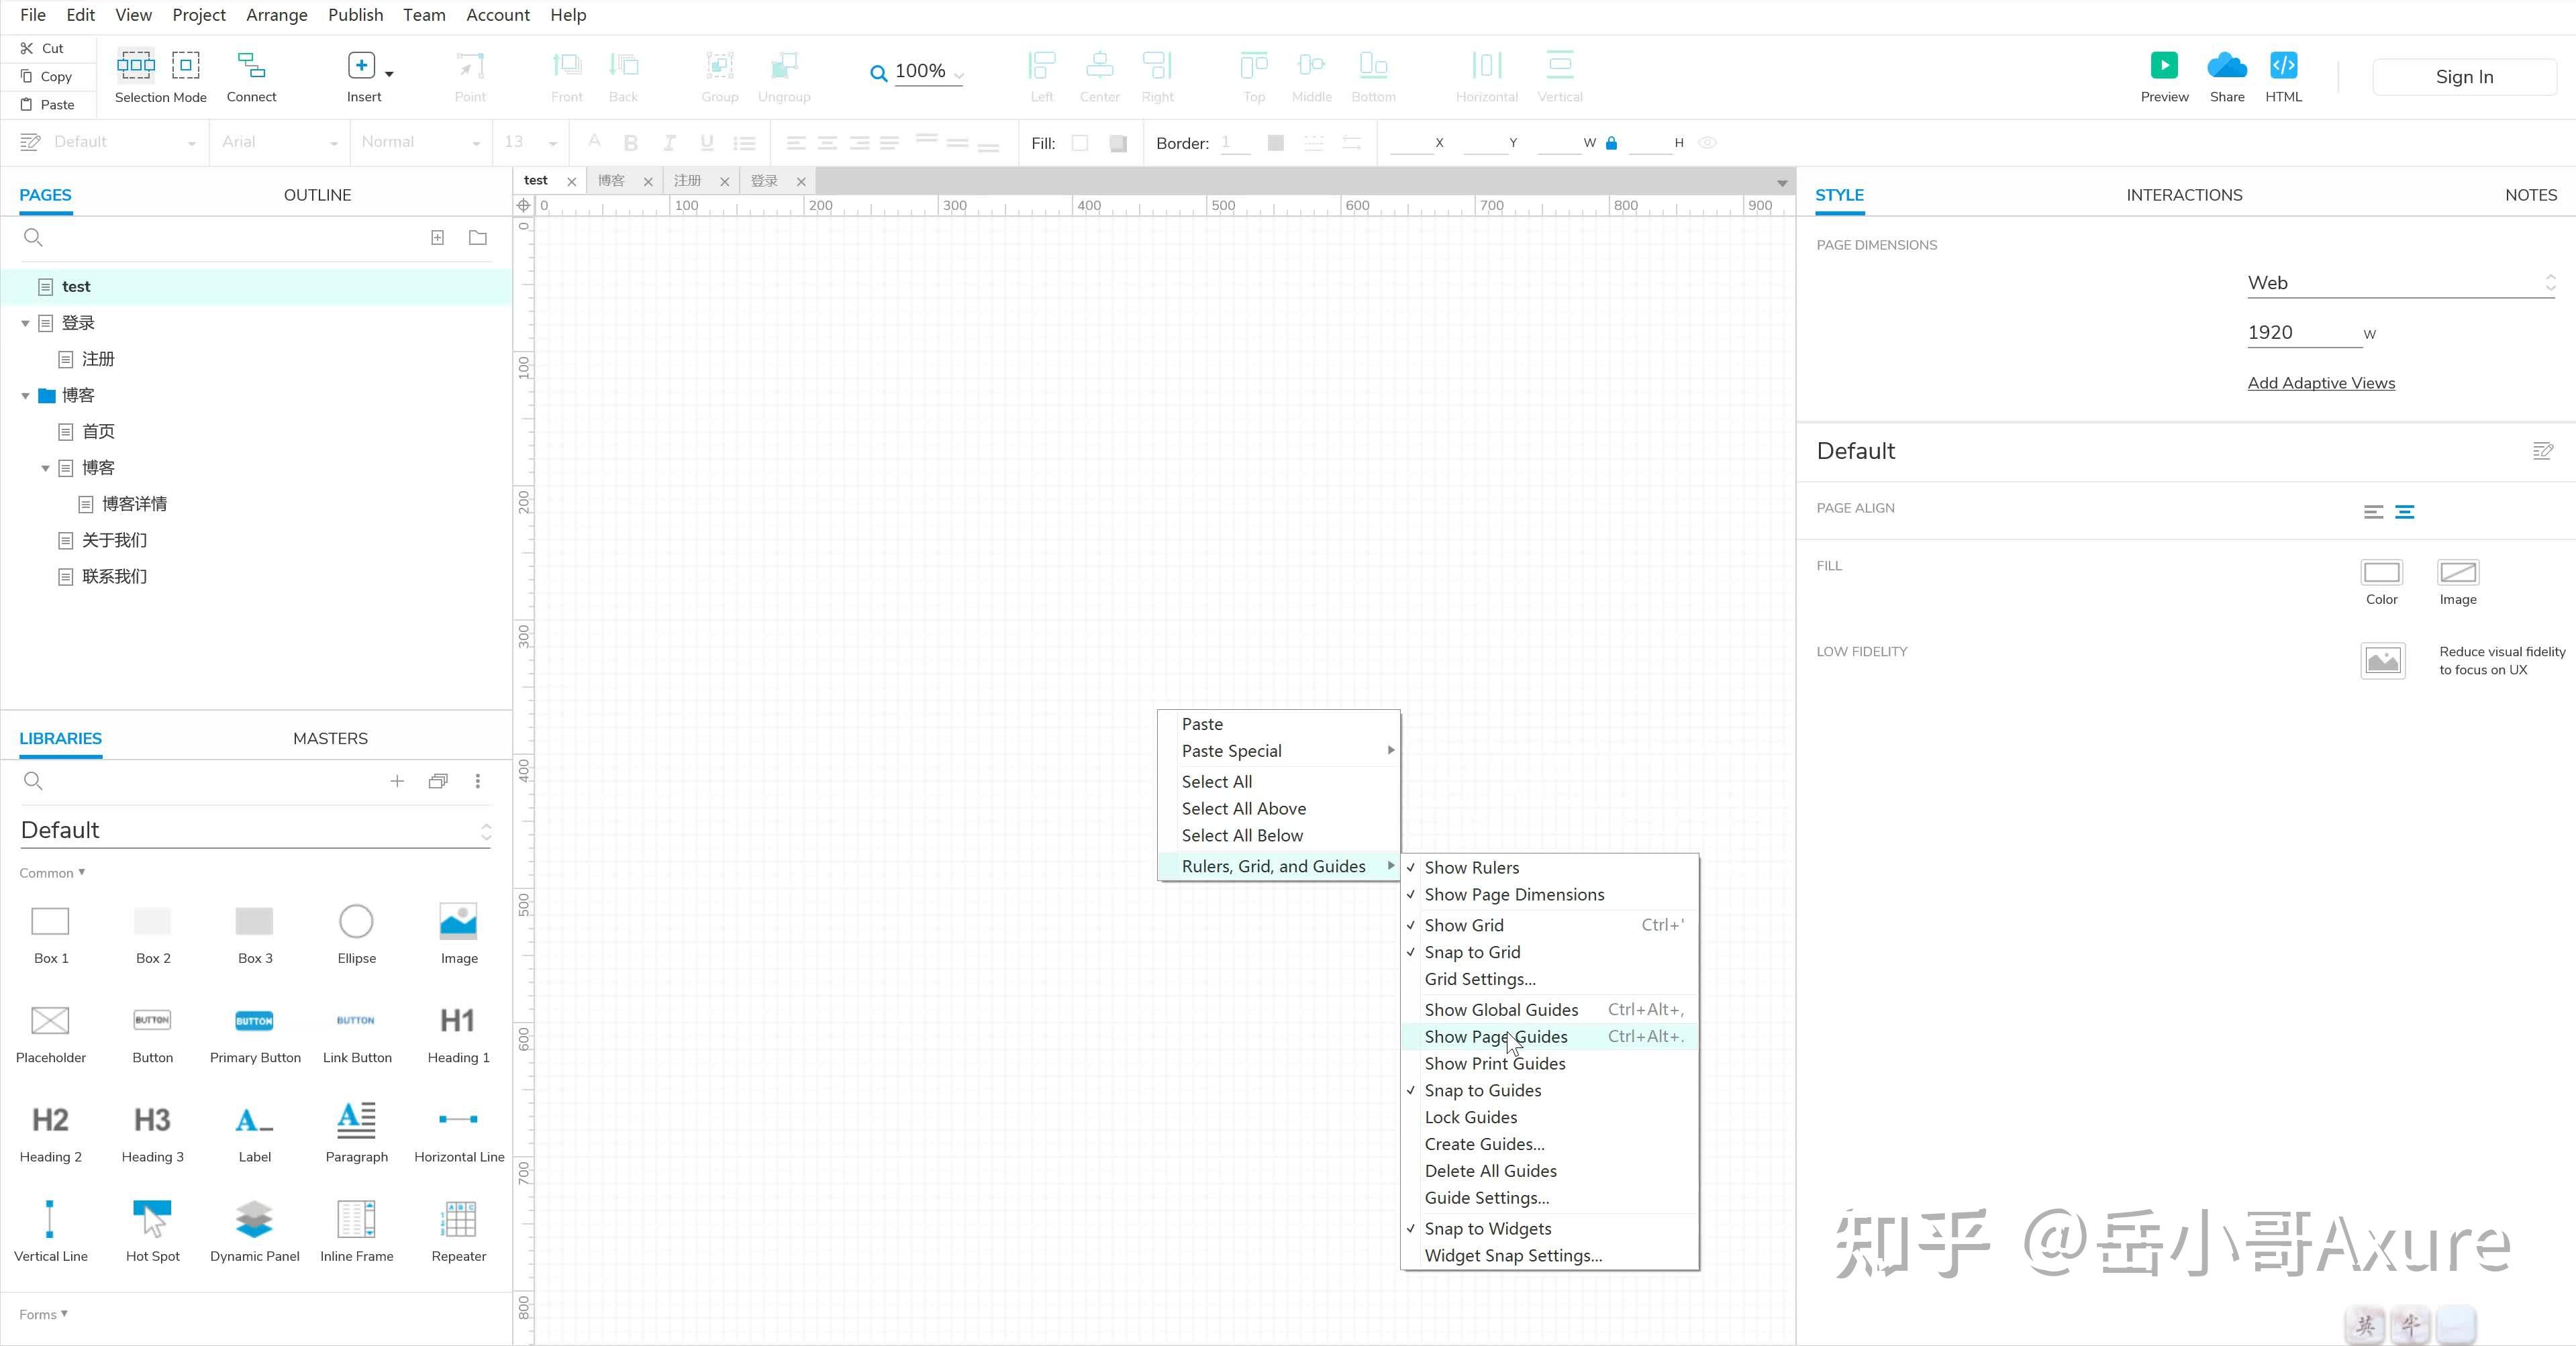Click the Sign In button

click(2463, 77)
